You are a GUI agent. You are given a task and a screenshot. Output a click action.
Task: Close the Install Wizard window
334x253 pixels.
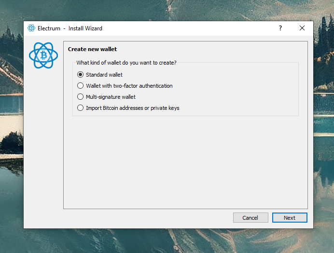pyautogui.click(x=302, y=28)
